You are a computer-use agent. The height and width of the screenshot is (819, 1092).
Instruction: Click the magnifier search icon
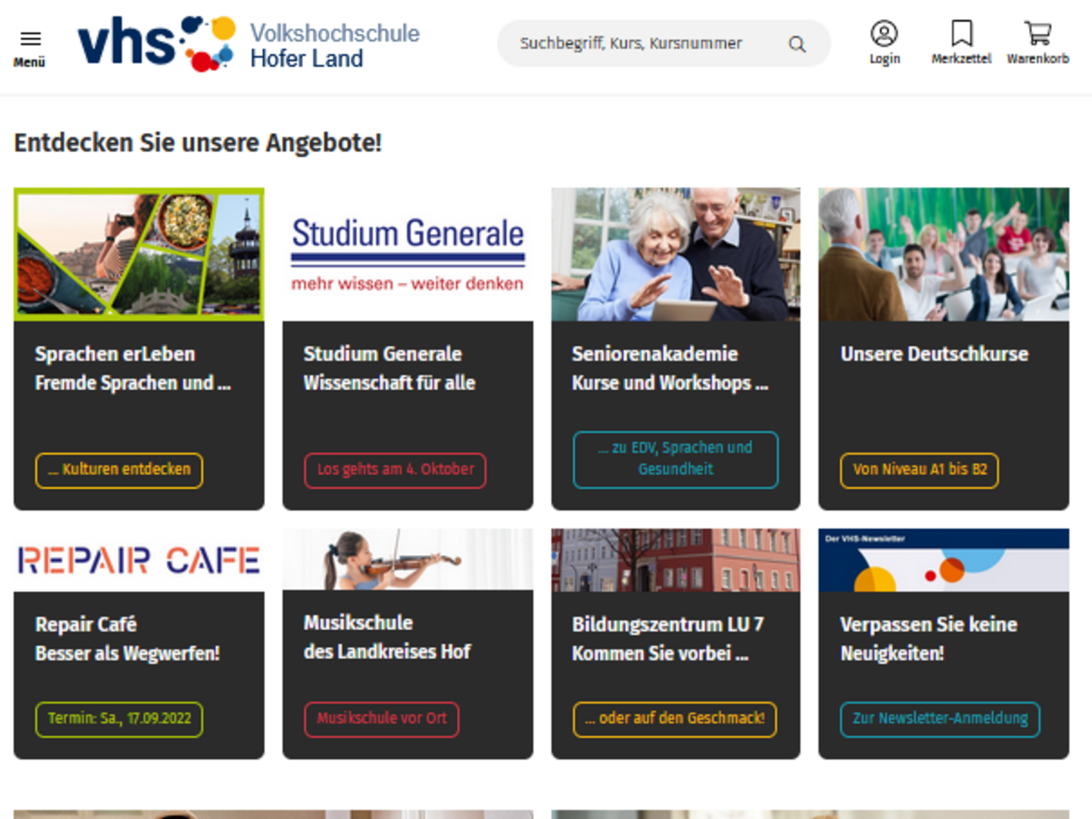tap(797, 44)
